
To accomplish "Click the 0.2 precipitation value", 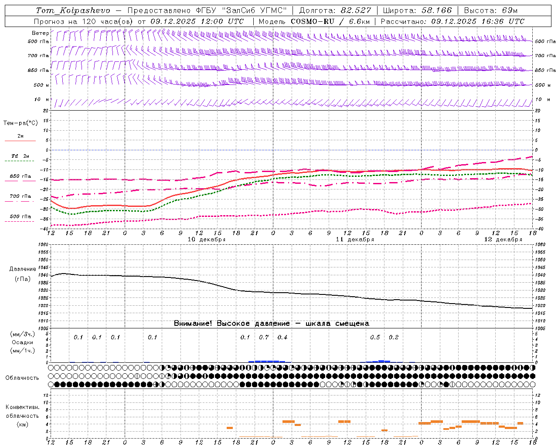I will 394,337.
